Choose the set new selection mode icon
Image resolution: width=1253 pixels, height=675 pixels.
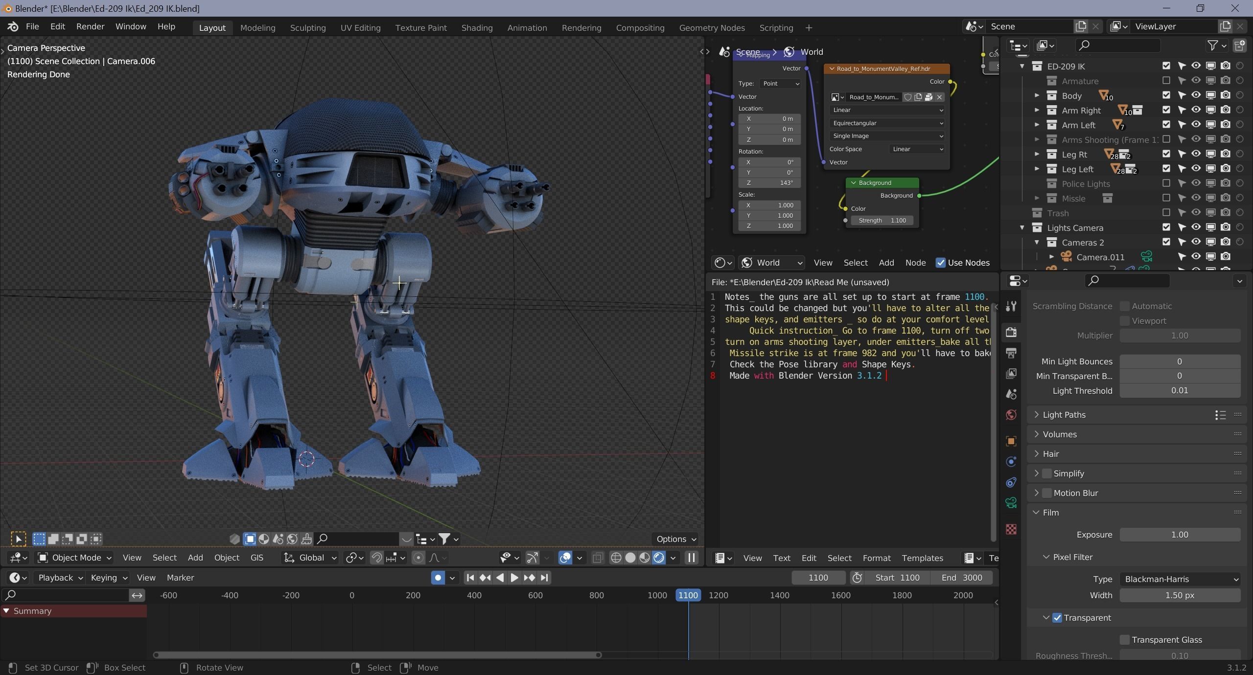point(39,539)
